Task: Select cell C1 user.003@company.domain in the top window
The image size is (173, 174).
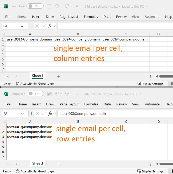Action: 125,39
